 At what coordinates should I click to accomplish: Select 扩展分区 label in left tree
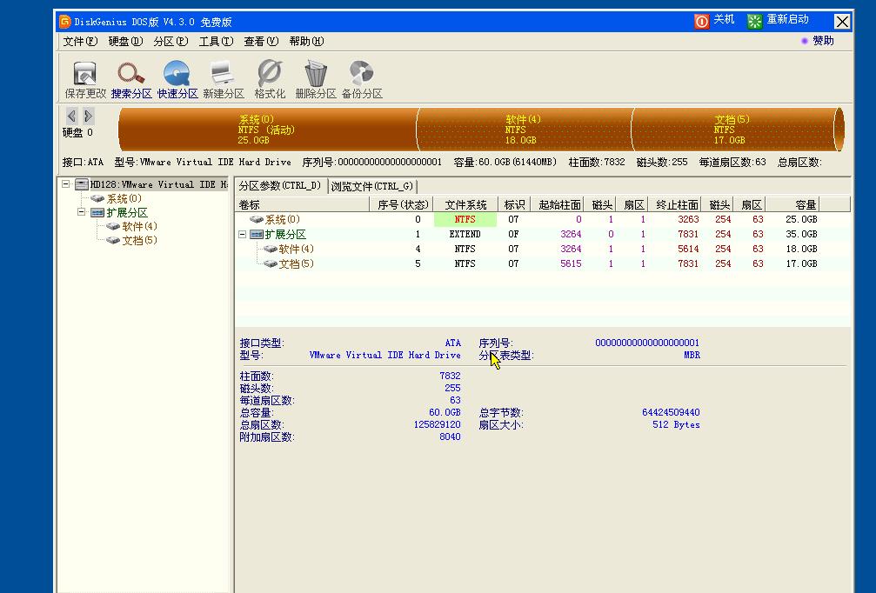click(x=127, y=212)
